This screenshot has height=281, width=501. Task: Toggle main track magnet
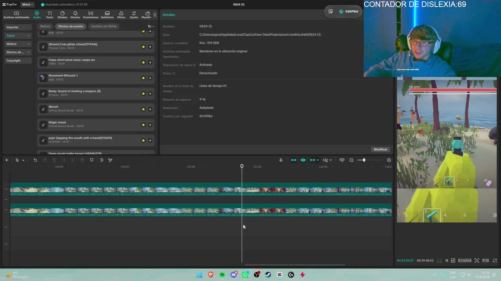click(294, 160)
